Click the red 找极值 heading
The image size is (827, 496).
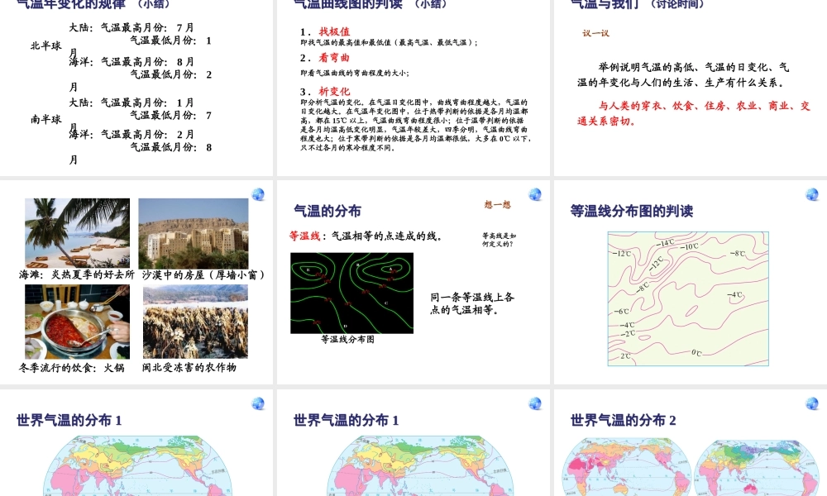coord(334,31)
